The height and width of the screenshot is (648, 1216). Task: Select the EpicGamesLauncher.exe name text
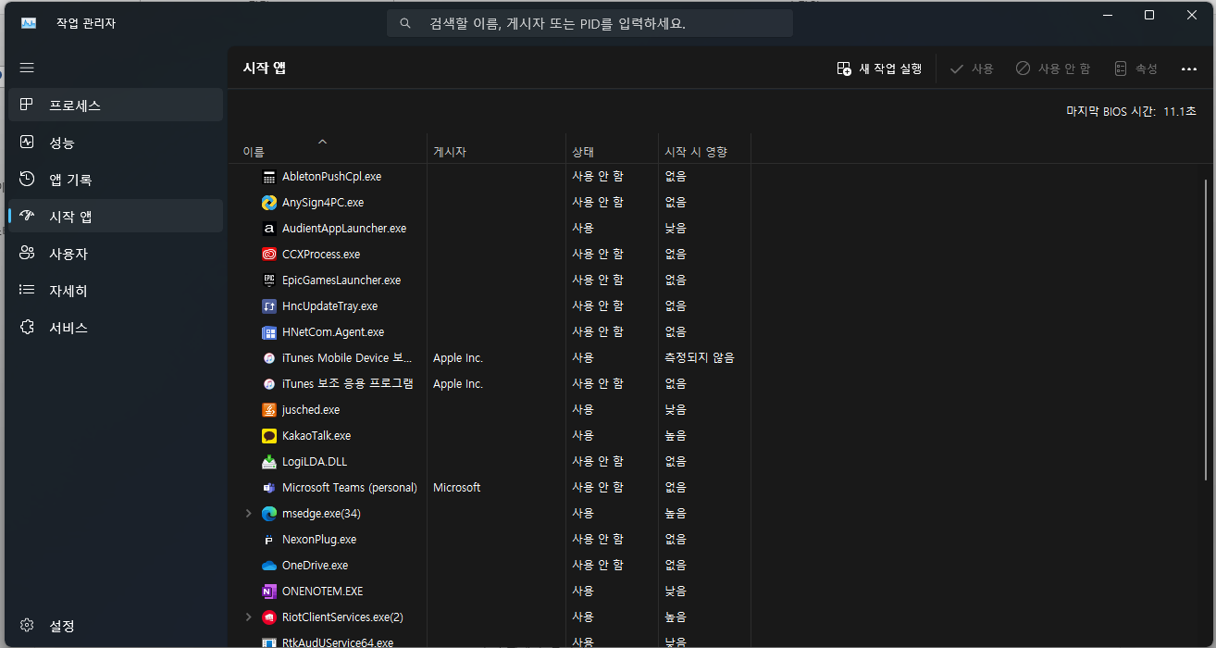tap(341, 280)
